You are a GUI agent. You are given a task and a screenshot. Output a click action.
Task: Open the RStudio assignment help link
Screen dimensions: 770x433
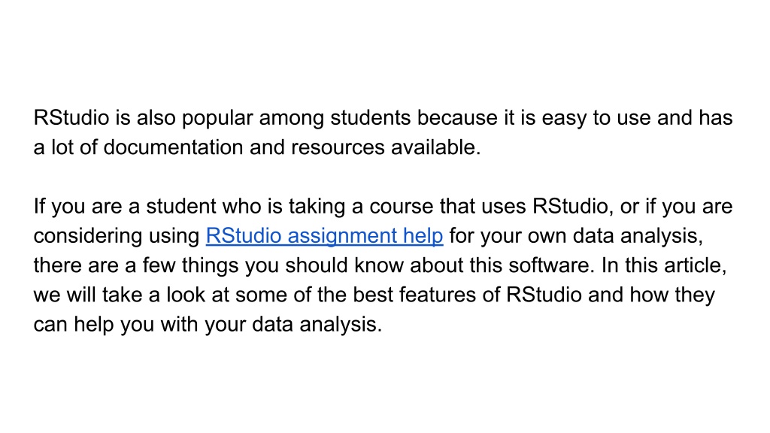click(x=325, y=236)
